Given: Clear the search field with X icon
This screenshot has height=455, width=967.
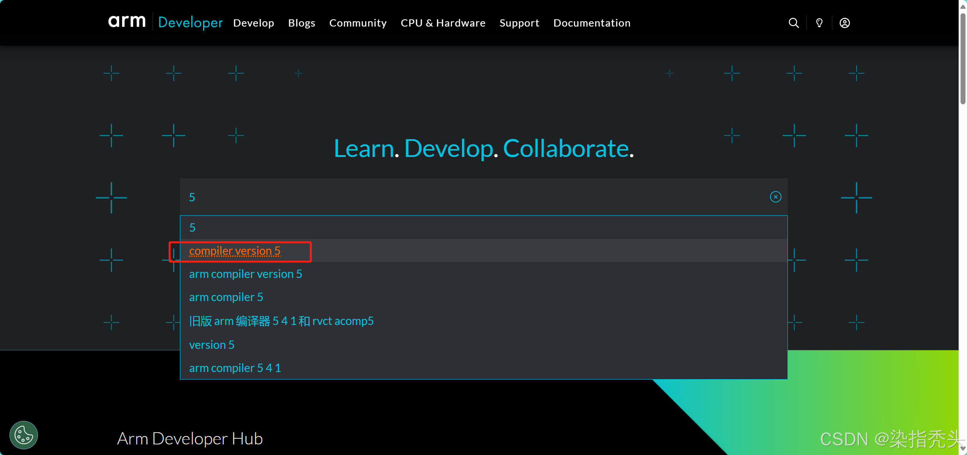Looking at the screenshot, I should click(x=775, y=197).
